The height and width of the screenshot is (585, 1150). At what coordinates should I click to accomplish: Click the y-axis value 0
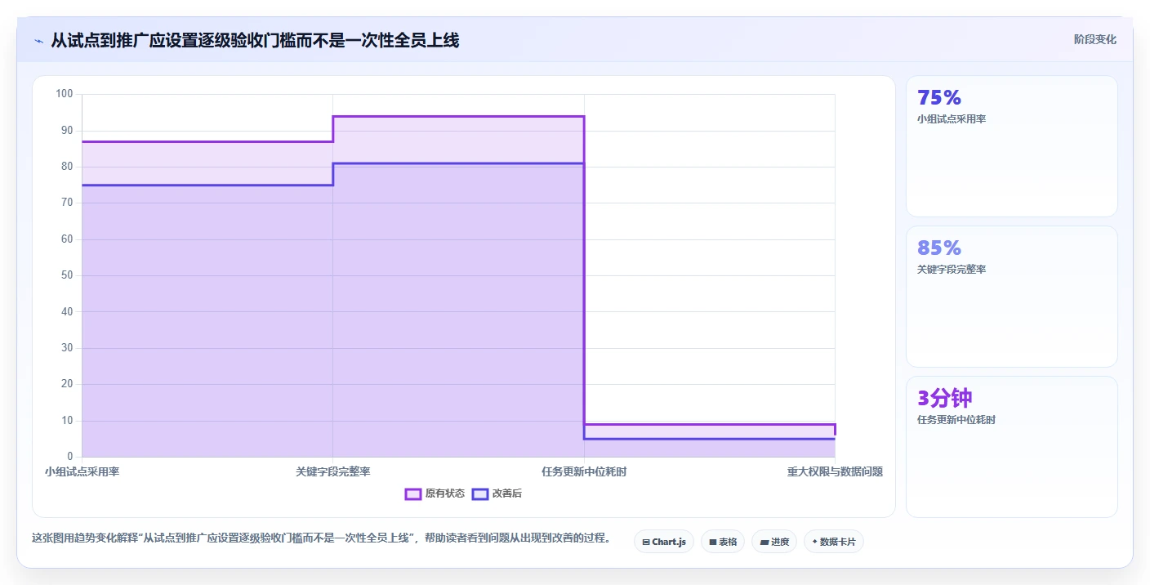pyautogui.click(x=70, y=457)
